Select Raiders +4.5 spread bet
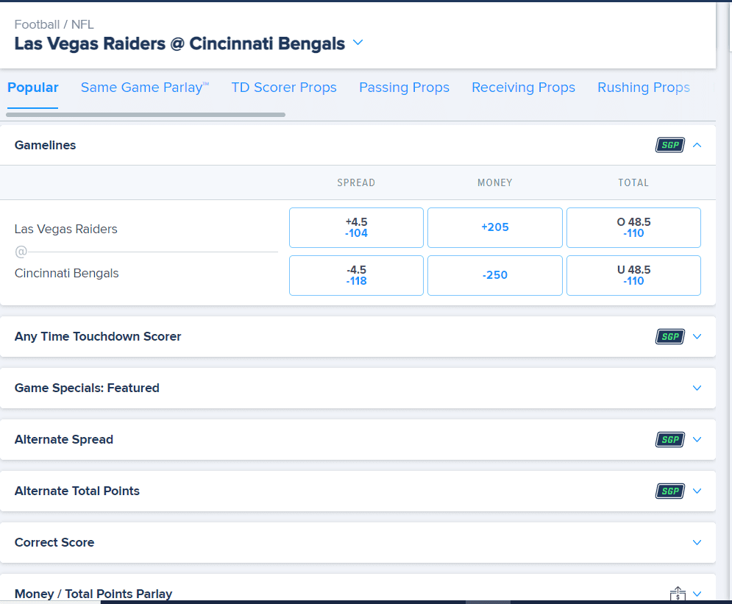This screenshot has height=604, width=732. (356, 228)
